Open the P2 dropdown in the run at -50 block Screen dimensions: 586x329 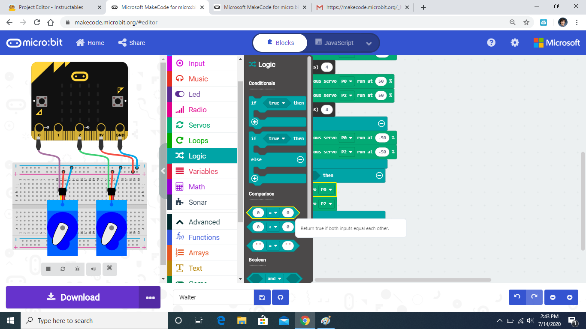point(347,152)
